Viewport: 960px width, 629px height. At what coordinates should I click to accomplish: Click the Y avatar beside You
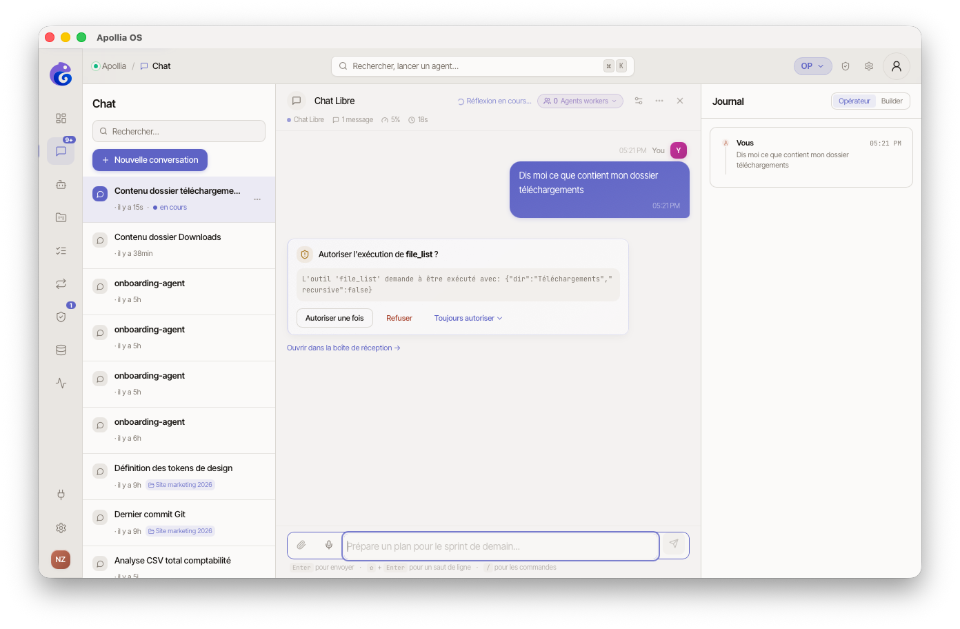[x=679, y=150]
